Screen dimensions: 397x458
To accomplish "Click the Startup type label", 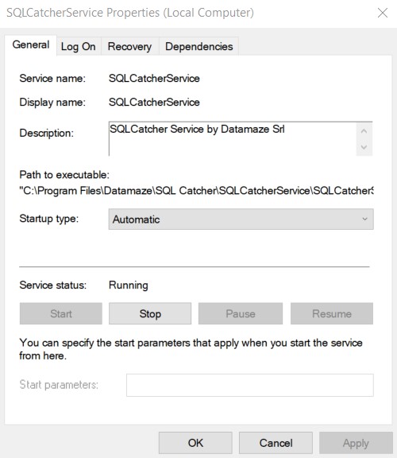I will (48, 219).
